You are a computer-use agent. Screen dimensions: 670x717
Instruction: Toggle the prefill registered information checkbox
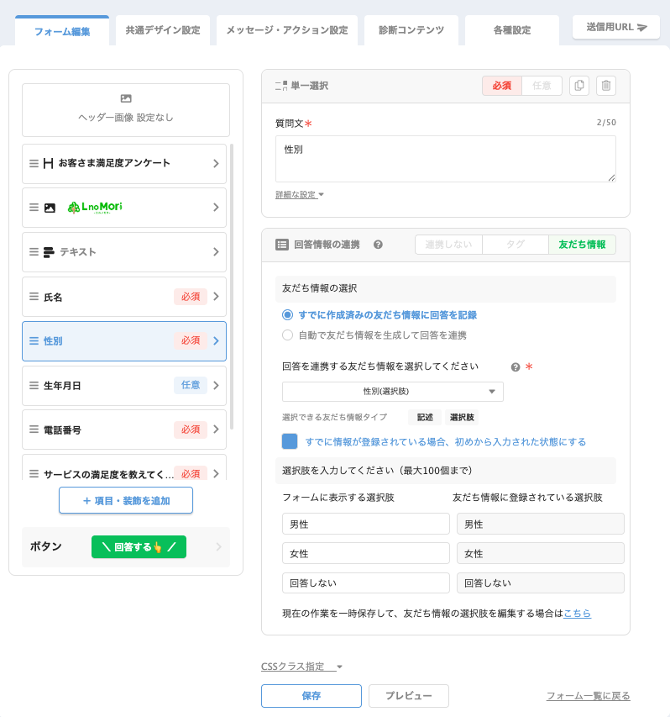point(290,441)
